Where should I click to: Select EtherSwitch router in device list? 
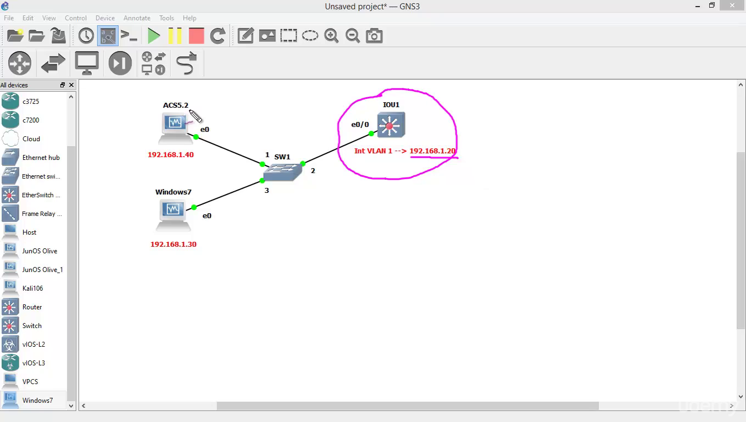(x=34, y=195)
